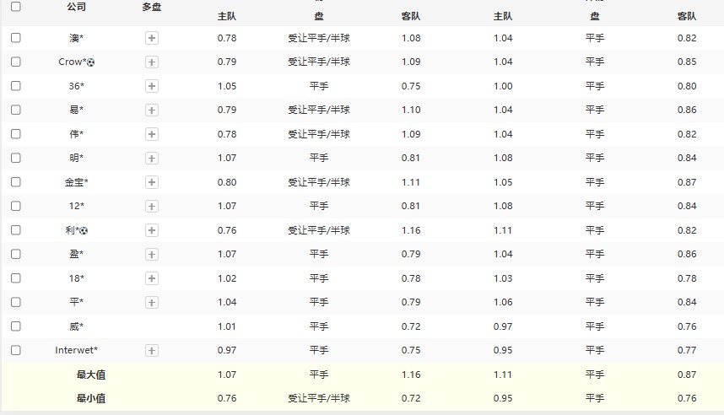Expand multi-handicap for the 平* row
The image size is (724, 415).
point(152,302)
